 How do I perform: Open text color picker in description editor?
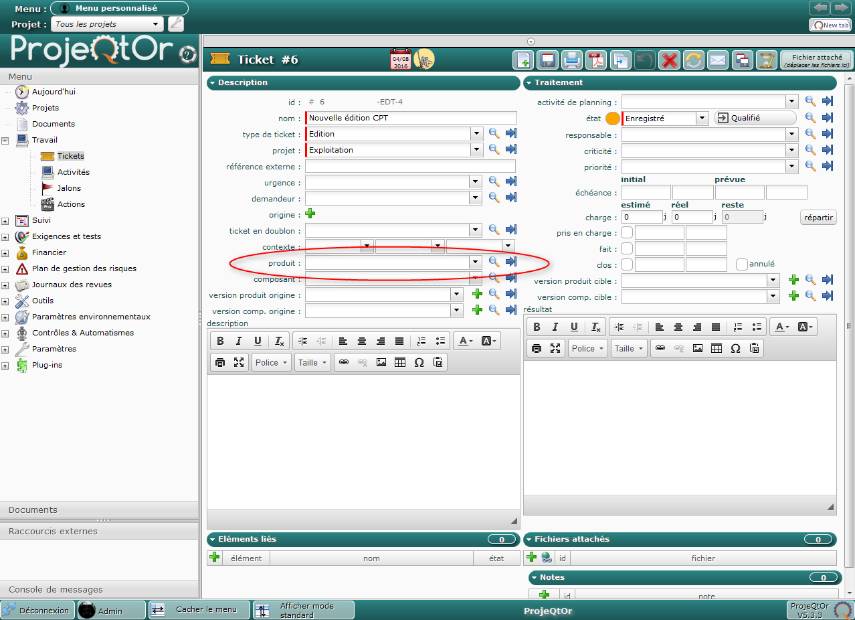pos(466,341)
